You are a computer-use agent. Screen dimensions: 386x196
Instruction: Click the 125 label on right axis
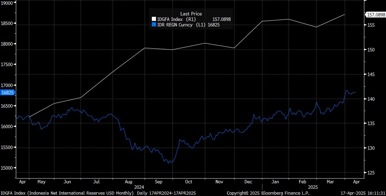371,173
